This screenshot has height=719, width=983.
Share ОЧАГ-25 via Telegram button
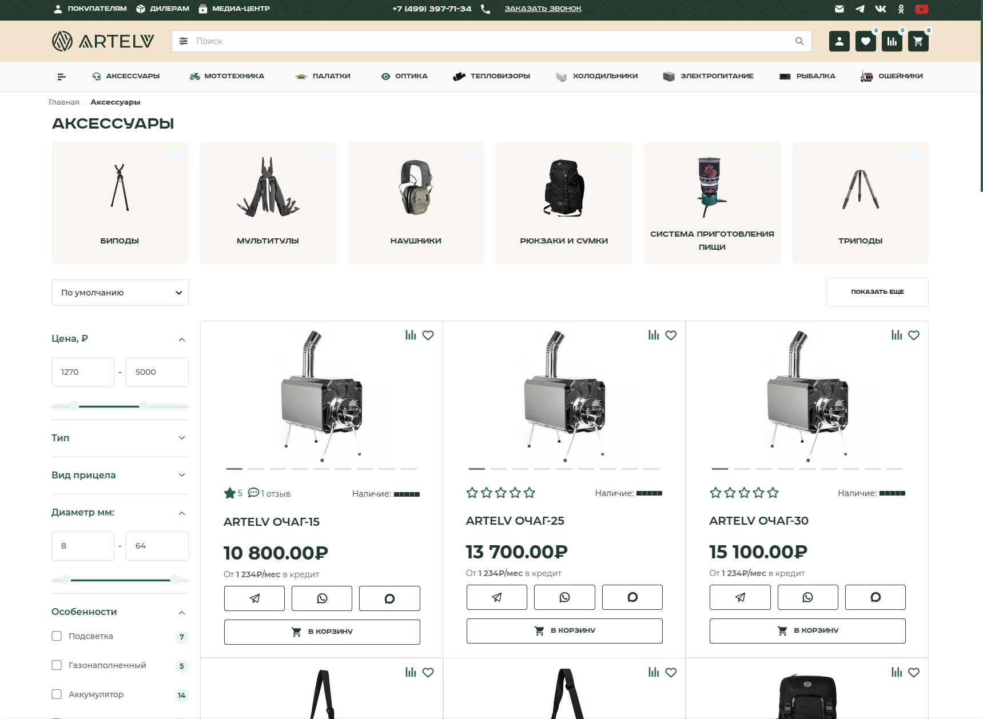[x=497, y=597]
